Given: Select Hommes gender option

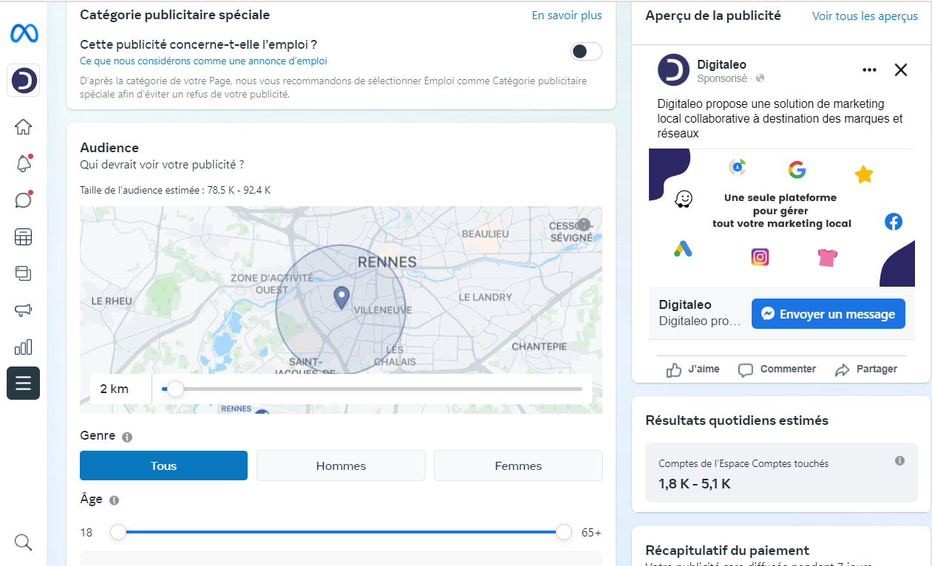Looking at the screenshot, I should pos(341,466).
